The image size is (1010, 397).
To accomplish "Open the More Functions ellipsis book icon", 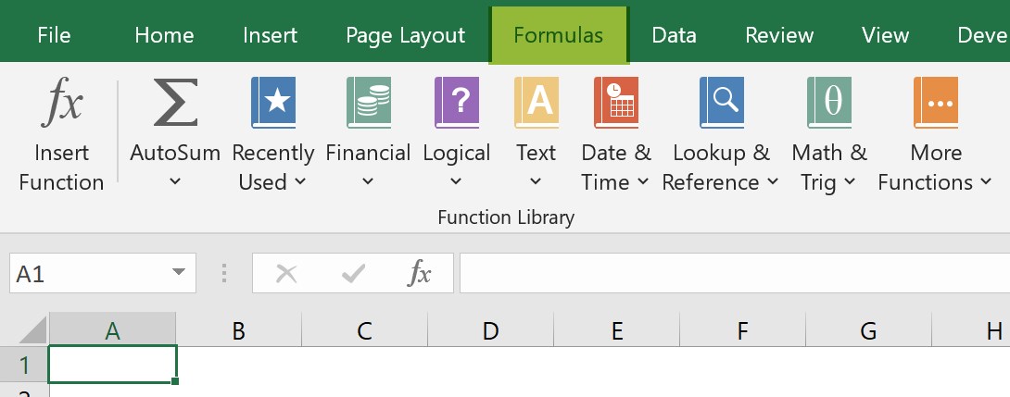I will (x=935, y=103).
